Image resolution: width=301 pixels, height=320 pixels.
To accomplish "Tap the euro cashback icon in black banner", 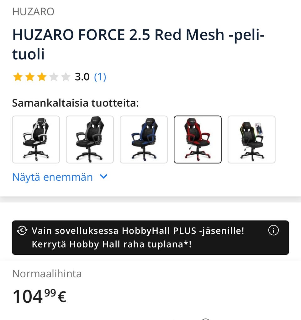I will pyautogui.click(x=22, y=231).
